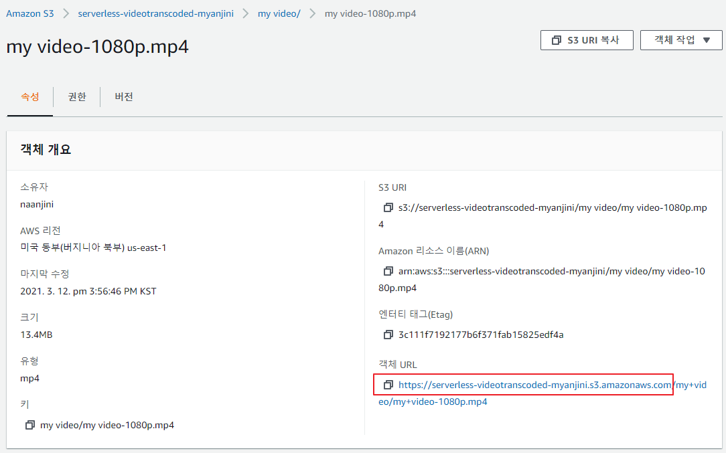Click the 객체 개요 section header

[x=46, y=149]
